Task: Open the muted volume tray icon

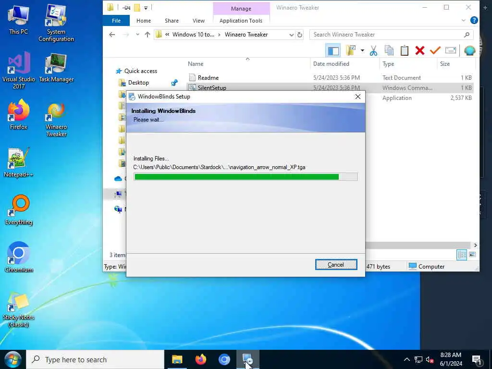Action: 430,360
